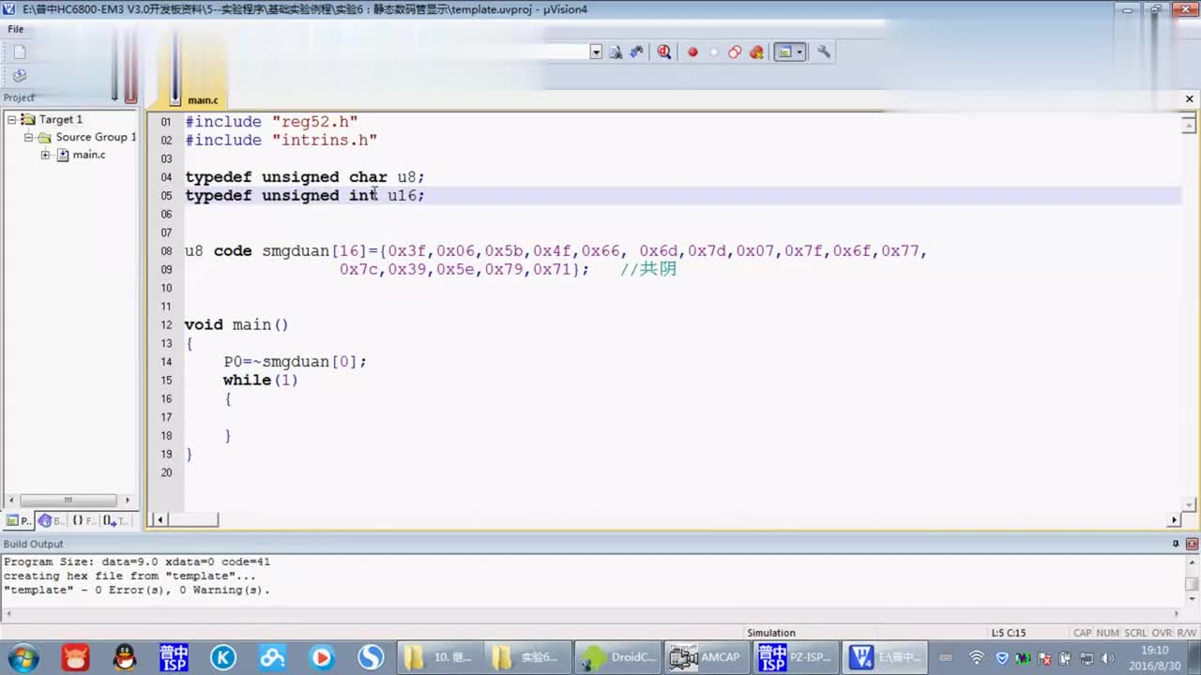Screen dimensions: 1201x675
Task: Click the Project tree horizontal scrollbar thumb
Action: (68, 501)
